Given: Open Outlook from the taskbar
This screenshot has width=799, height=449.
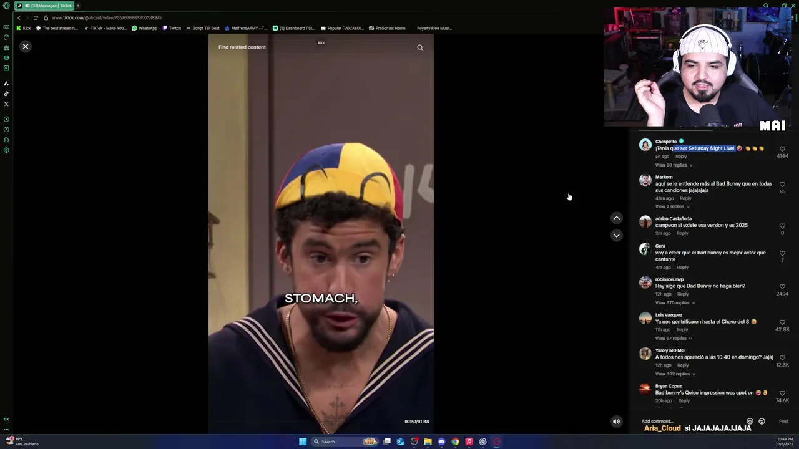Looking at the screenshot, I should [x=400, y=442].
